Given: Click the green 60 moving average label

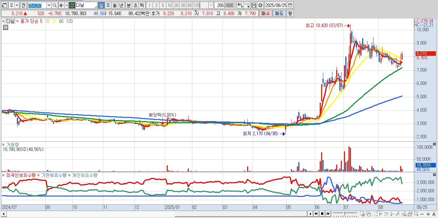Looking at the screenshot, I should pos(61,21).
